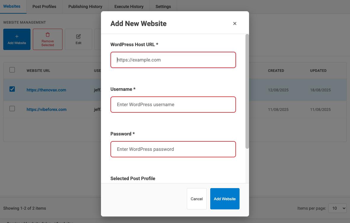Screen dimensions: 350x223
Task: Click the plus icon Add Website toolbar button
Action: [x=17, y=39]
